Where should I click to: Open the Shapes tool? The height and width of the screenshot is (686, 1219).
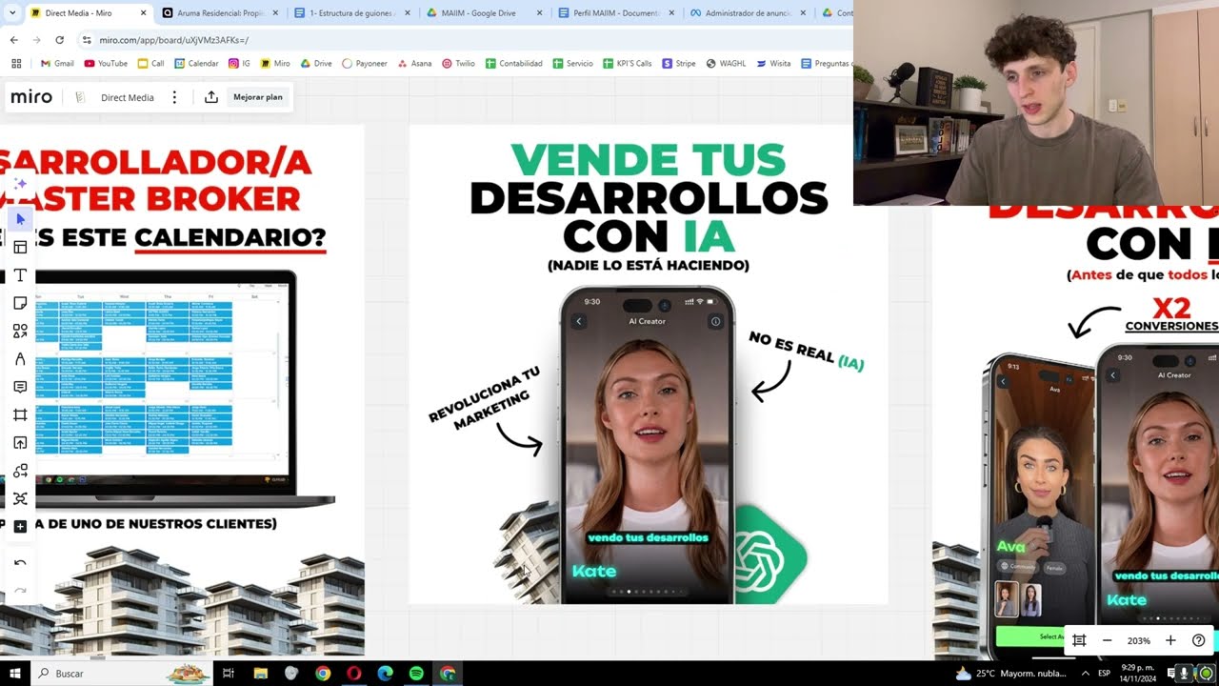pos(20,331)
